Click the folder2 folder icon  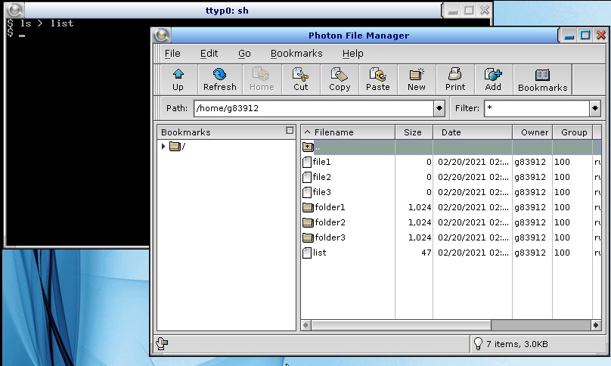coord(308,222)
